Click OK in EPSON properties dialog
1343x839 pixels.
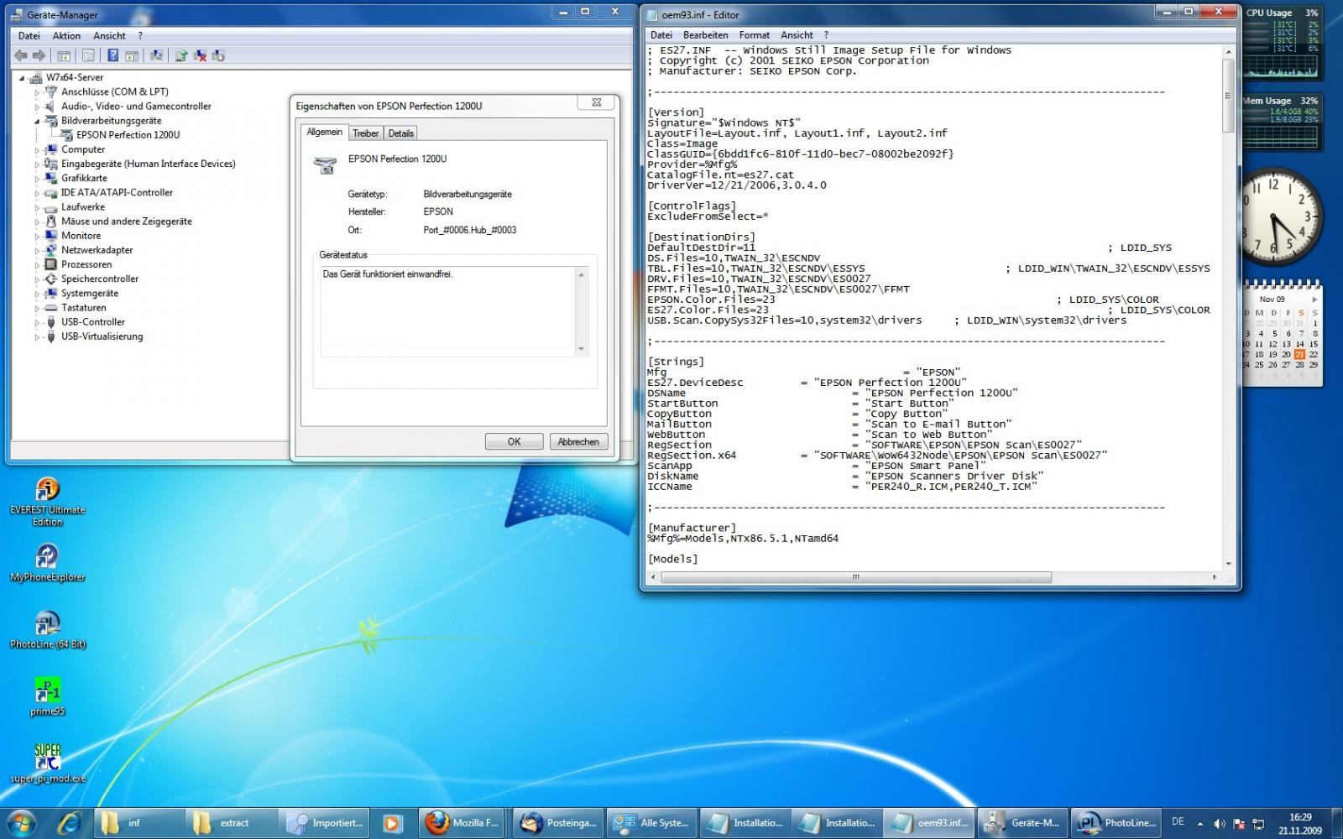pos(514,441)
